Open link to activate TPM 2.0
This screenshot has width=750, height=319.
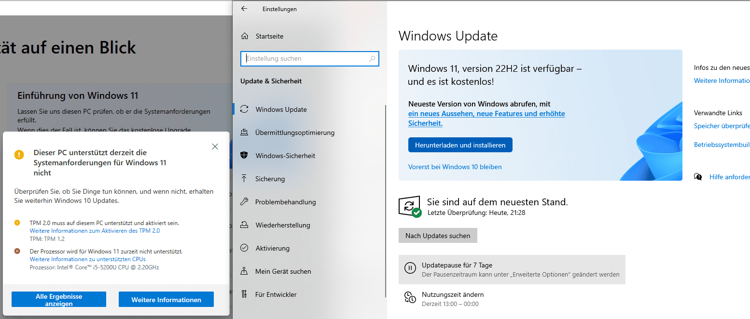[95, 231]
